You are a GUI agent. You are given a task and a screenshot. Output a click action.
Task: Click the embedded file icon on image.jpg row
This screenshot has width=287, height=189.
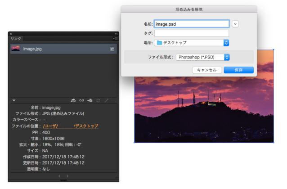112,49
